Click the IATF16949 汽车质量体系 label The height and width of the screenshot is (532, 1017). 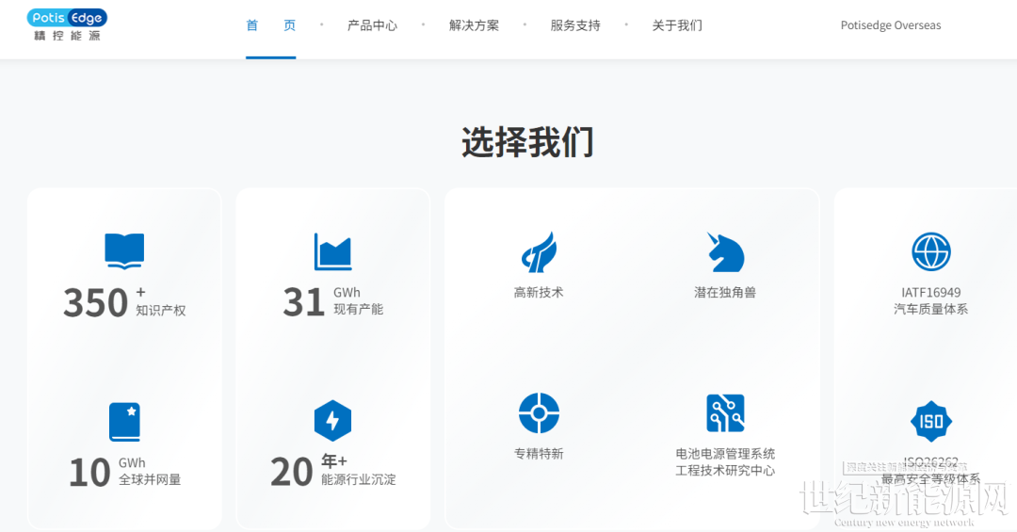(x=930, y=300)
